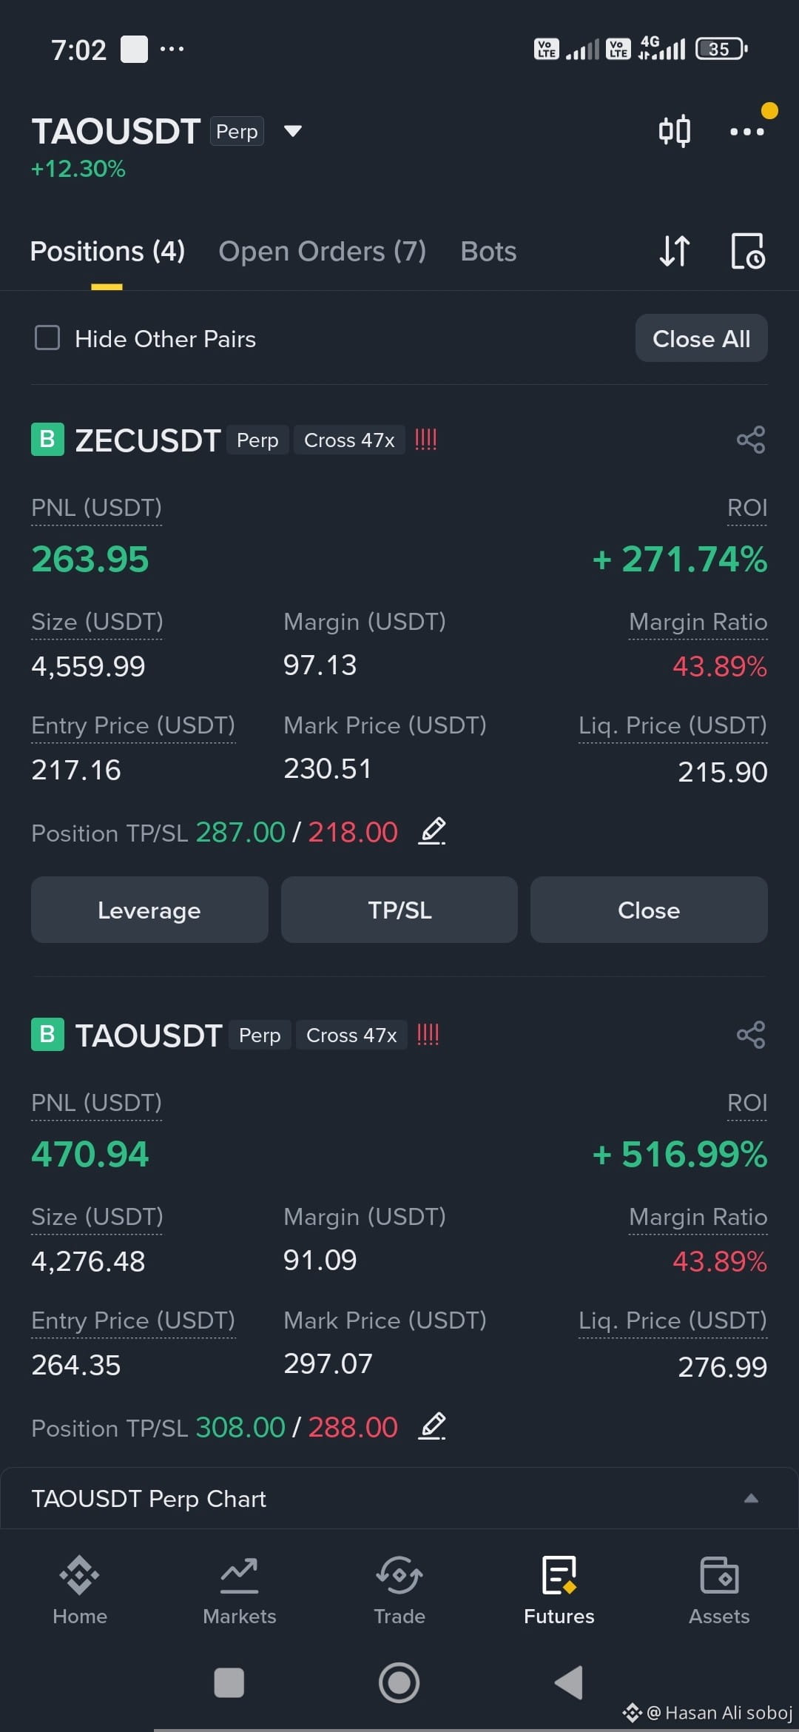Open the three-dot more options menu
The image size is (799, 1732).
tap(747, 132)
